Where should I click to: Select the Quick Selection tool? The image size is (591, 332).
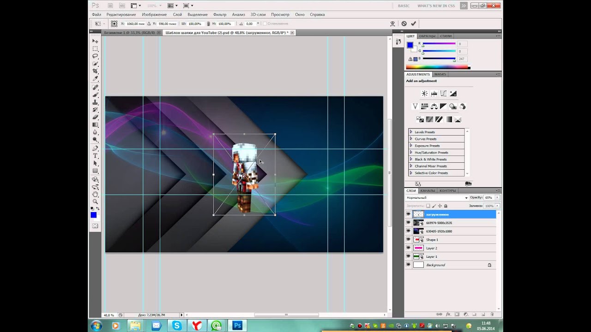[95, 64]
